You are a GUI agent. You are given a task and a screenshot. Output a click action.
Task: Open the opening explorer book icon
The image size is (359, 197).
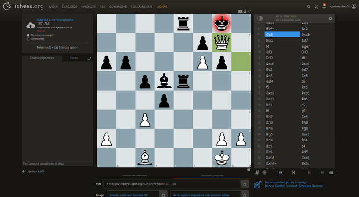tap(257, 173)
